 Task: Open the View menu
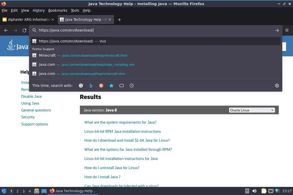click(x=25, y=10)
